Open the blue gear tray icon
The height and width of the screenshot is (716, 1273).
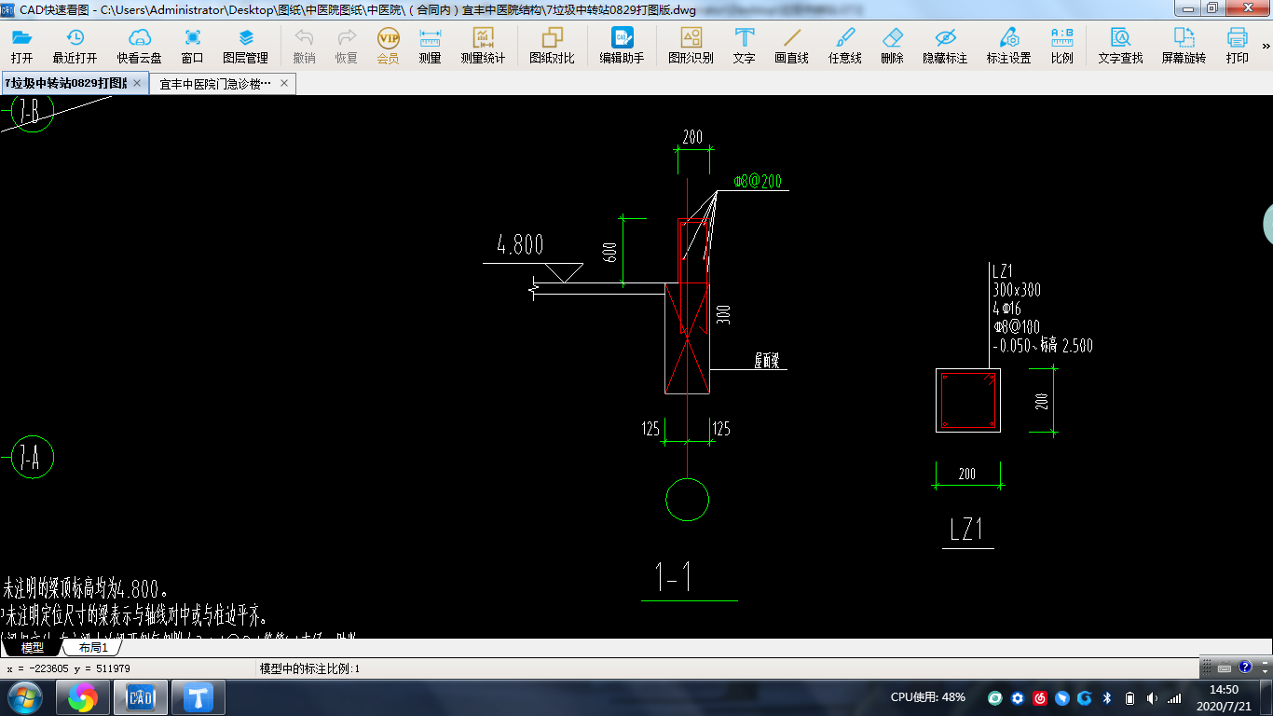(1018, 697)
